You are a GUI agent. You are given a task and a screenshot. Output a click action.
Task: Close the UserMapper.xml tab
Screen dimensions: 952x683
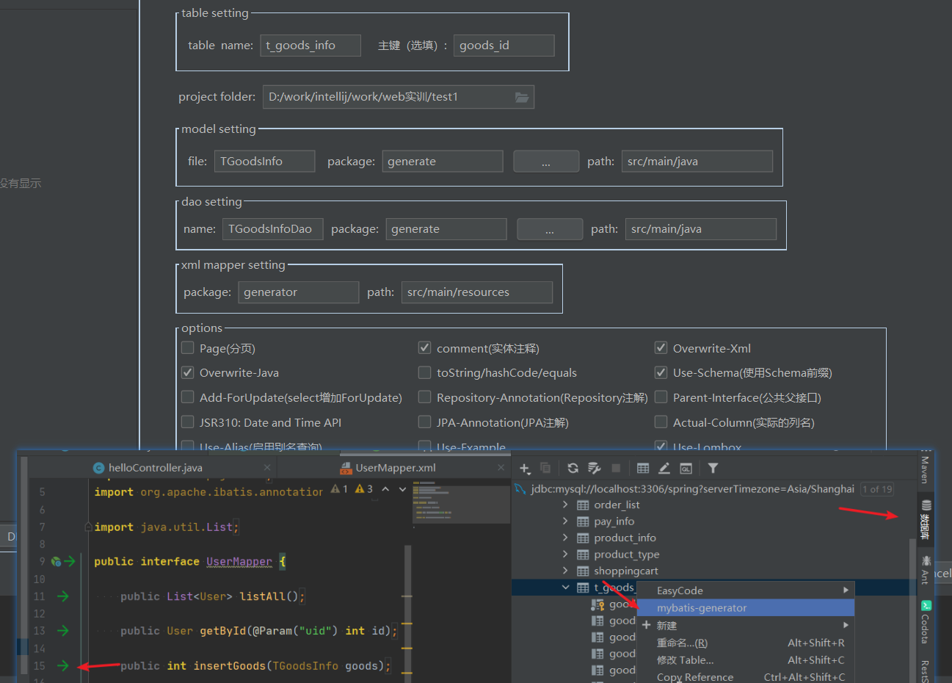coord(501,467)
